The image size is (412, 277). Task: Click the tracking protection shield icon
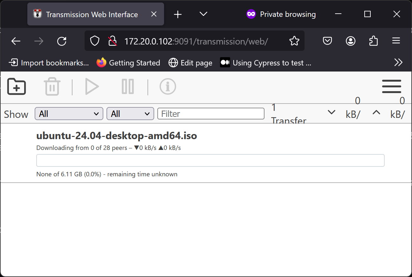pos(94,41)
